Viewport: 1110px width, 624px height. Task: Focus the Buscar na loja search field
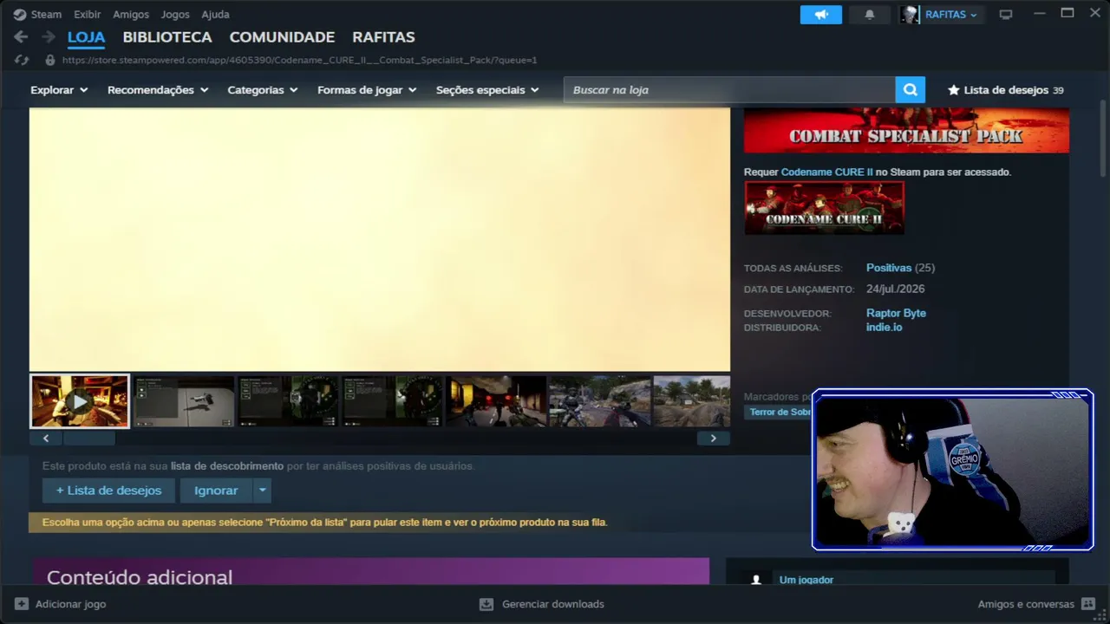[729, 90]
